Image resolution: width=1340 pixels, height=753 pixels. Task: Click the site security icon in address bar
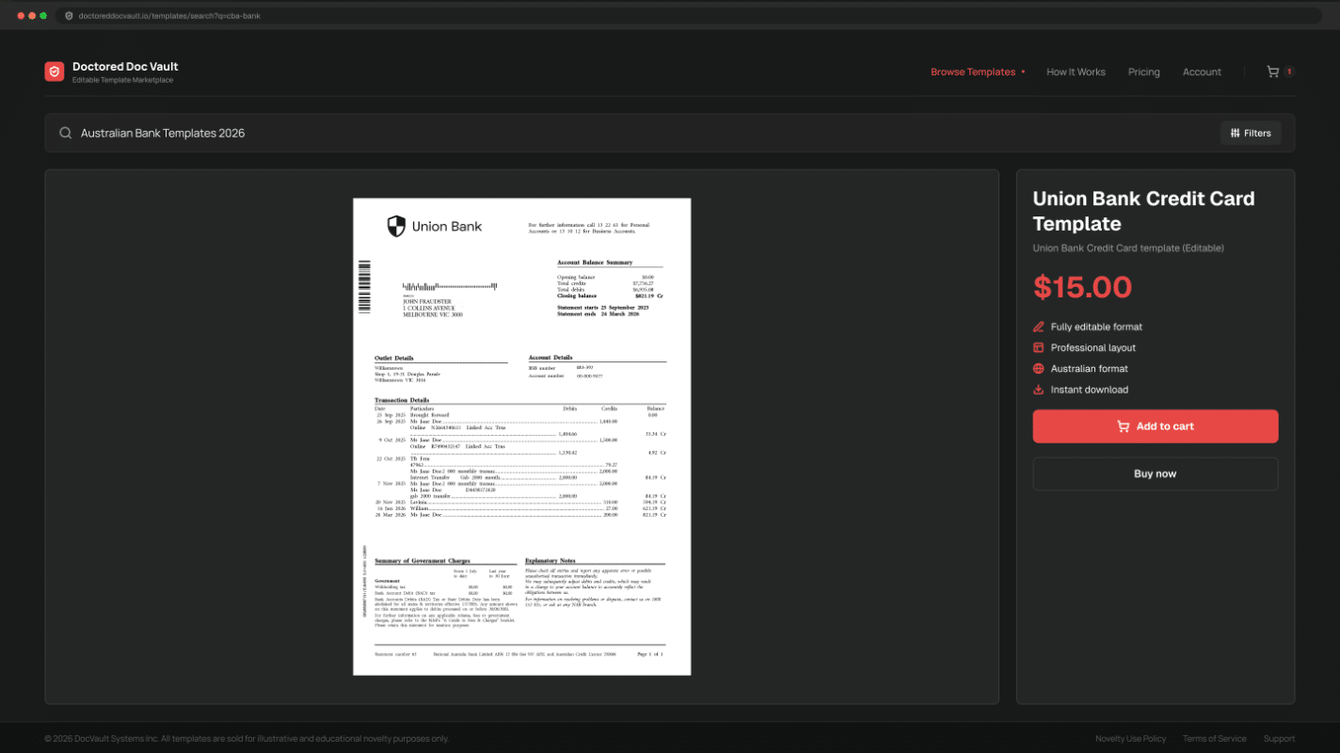click(x=69, y=16)
